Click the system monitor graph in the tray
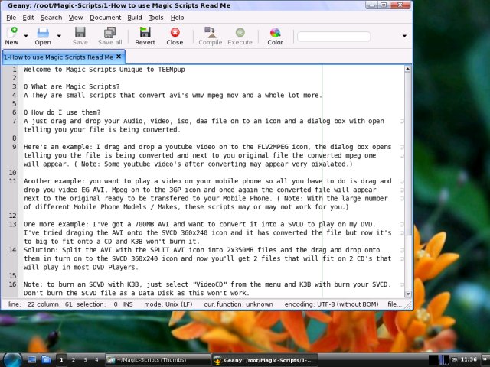 tap(439, 360)
